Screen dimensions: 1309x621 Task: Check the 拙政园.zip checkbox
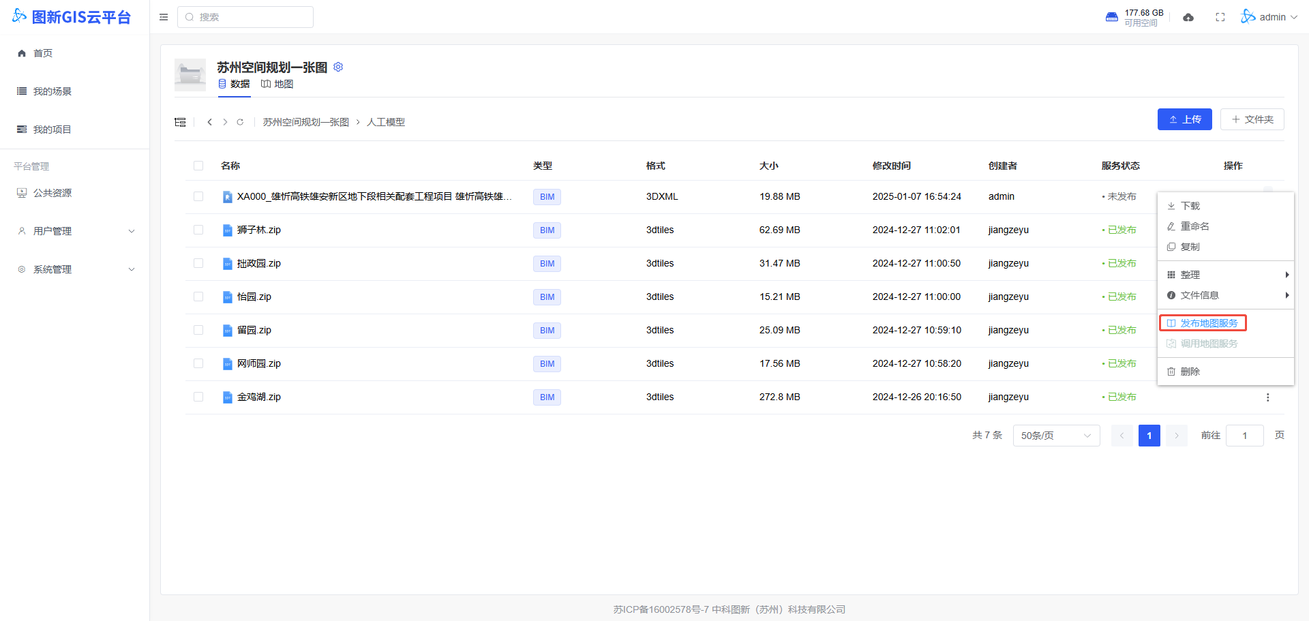[198, 263]
